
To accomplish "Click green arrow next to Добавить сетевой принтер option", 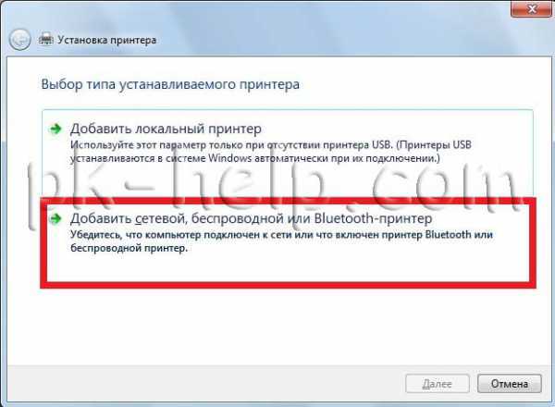I will [x=55, y=218].
